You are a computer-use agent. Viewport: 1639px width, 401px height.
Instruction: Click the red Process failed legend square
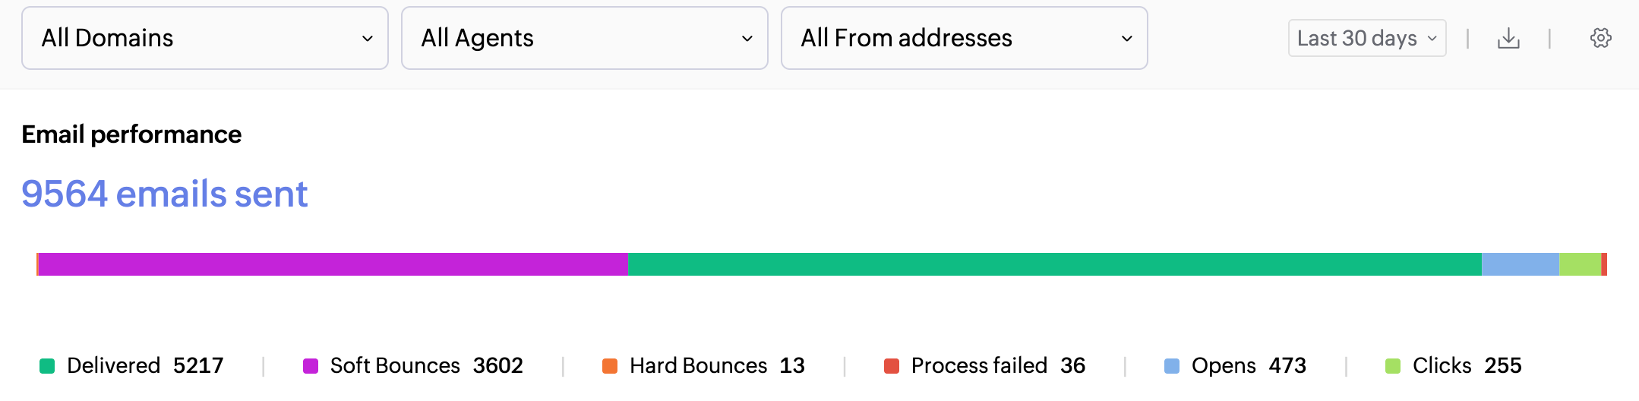click(892, 366)
